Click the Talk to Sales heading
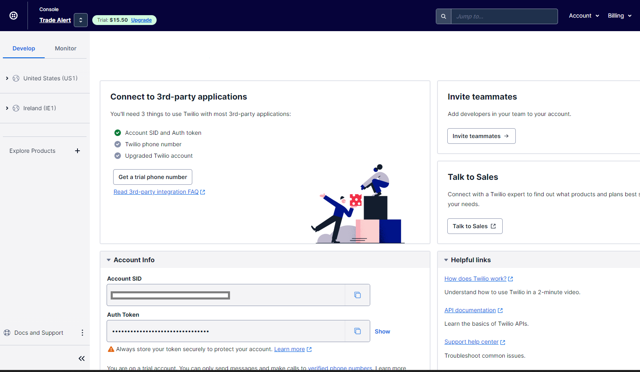The image size is (640, 372). [x=473, y=177]
